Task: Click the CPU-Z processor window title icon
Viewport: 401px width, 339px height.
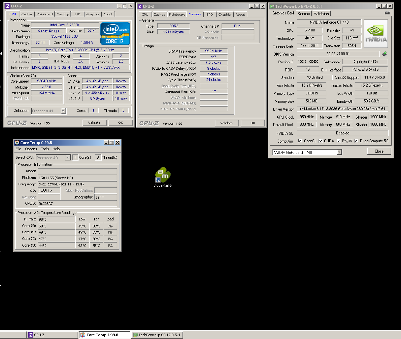Action: 8,6
